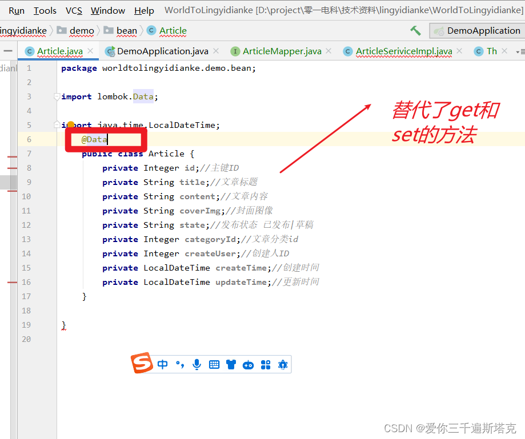
Task: Open the Run menu
Action: (x=17, y=11)
